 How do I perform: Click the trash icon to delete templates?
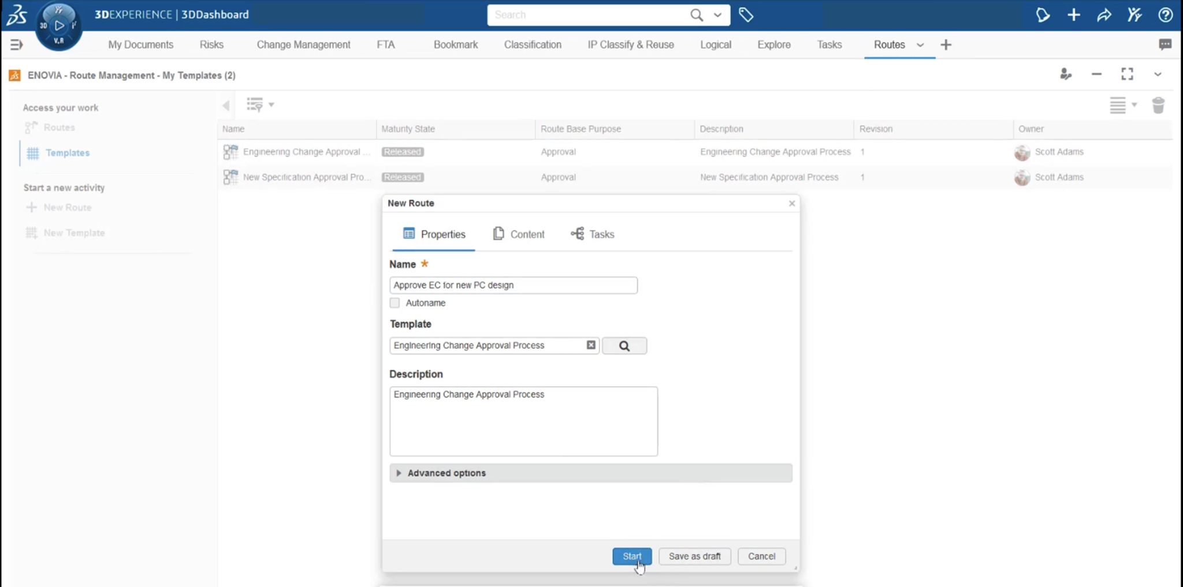click(x=1159, y=105)
